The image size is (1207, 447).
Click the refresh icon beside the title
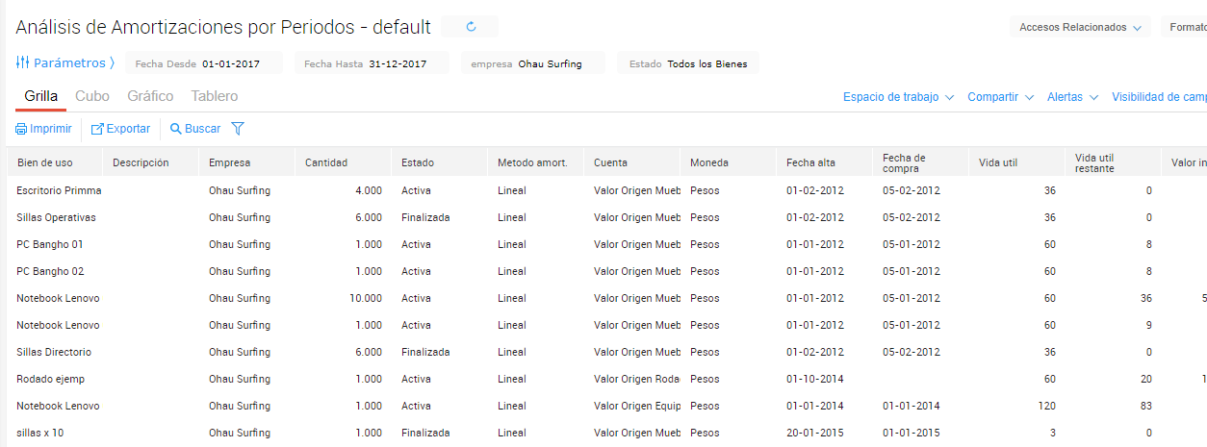tap(471, 27)
